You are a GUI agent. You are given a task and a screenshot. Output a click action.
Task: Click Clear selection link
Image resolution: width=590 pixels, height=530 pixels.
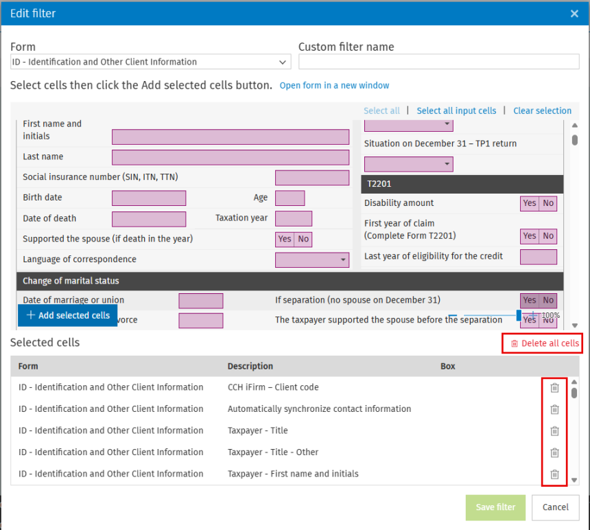click(x=542, y=111)
